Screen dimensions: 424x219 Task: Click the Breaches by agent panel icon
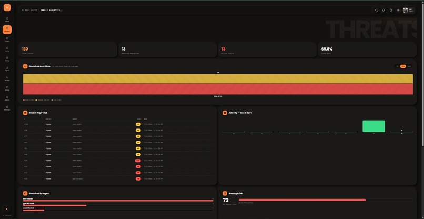coord(25,193)
